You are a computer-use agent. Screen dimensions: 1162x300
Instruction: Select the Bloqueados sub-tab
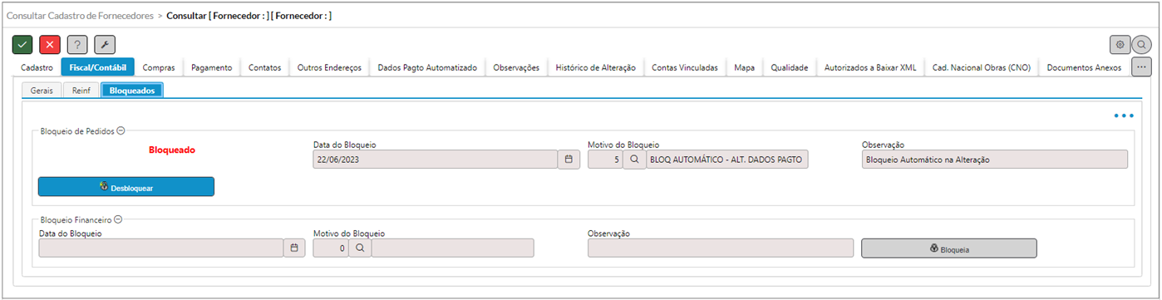click(x=132, y=90)
